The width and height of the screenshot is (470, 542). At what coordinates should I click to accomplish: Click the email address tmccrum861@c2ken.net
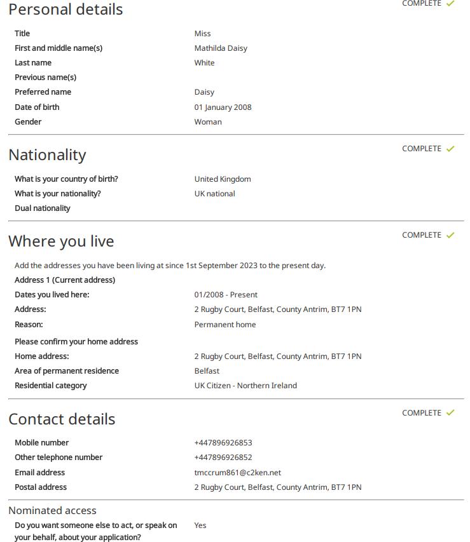[x=237, y=473]
